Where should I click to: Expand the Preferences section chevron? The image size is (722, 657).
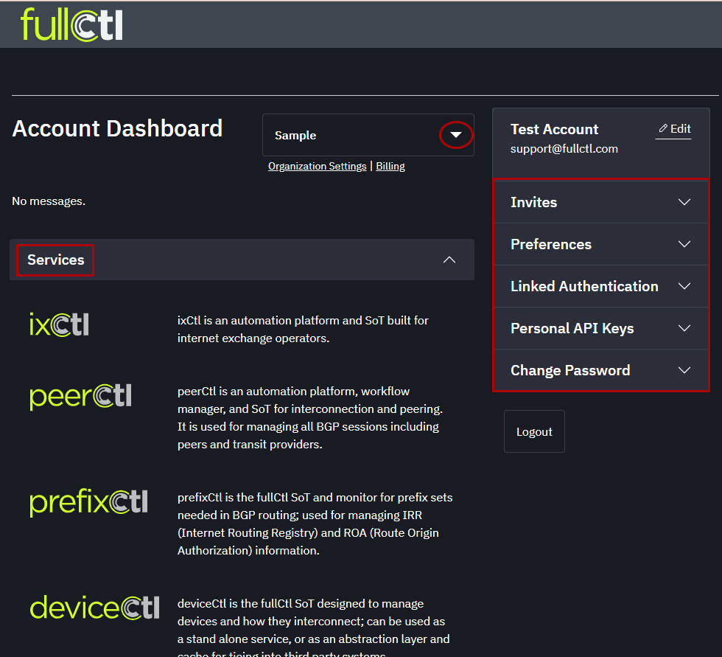(x=684, y=244)
